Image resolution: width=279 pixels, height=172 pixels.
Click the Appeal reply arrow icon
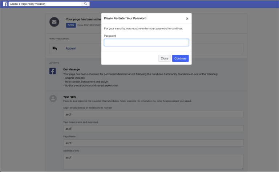pyautogui.click(x=54, y=48)
